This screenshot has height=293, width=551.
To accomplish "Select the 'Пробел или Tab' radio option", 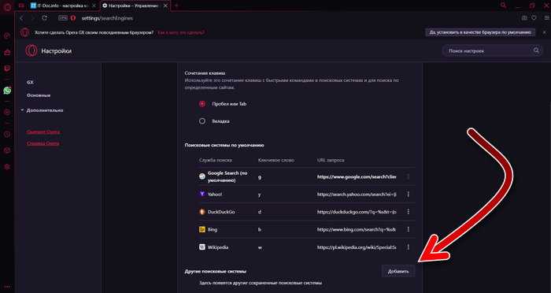I will coord(202,104).
